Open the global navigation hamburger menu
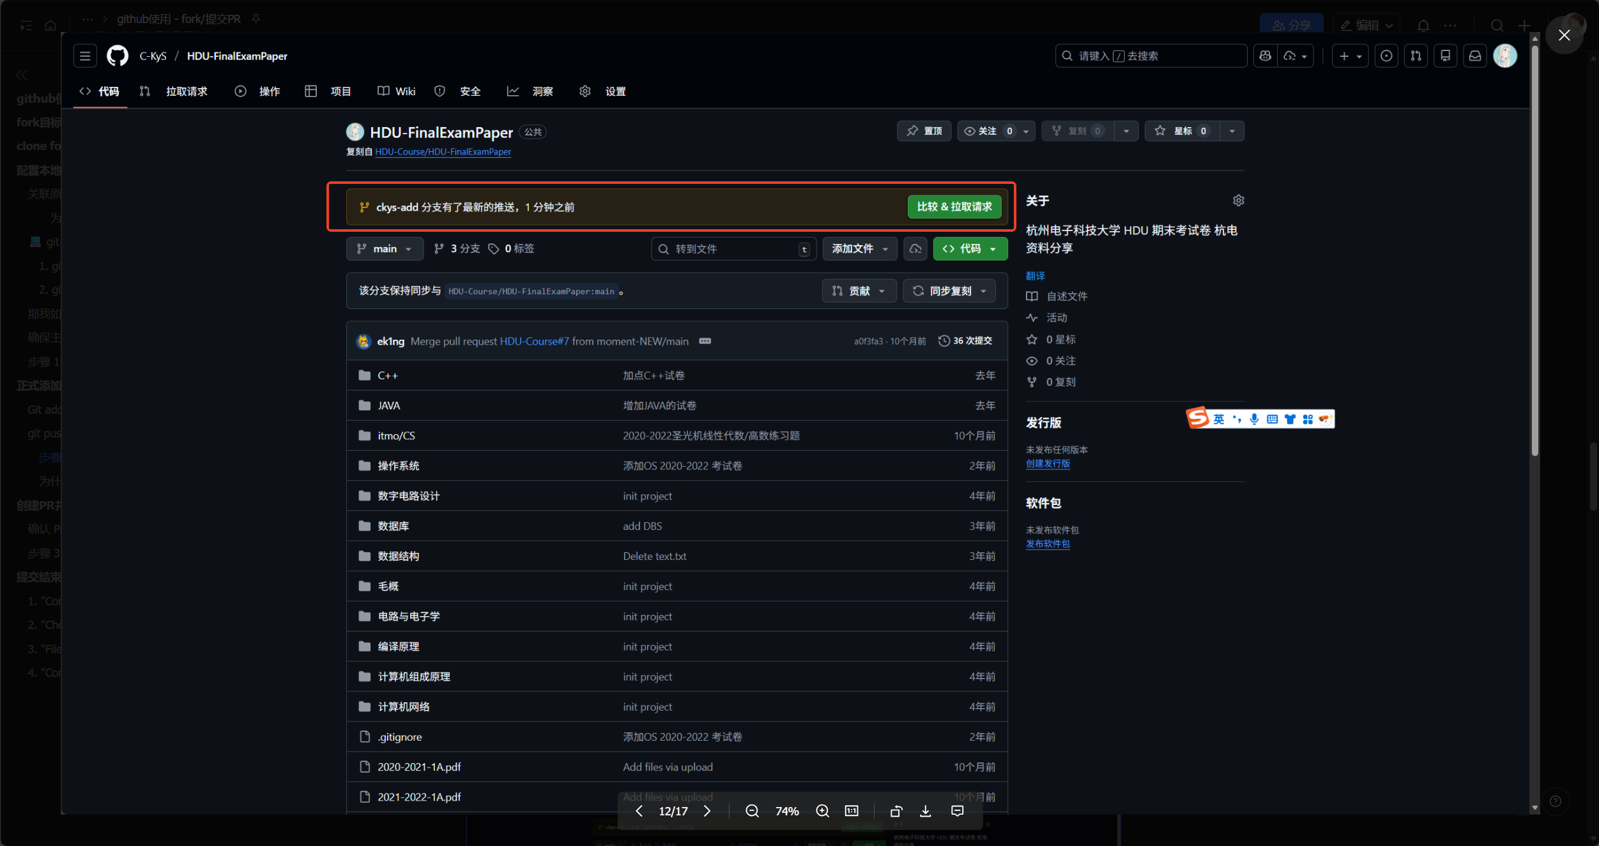The width and height of the screenshot is (1599, 846). click(x=84, y=56)
